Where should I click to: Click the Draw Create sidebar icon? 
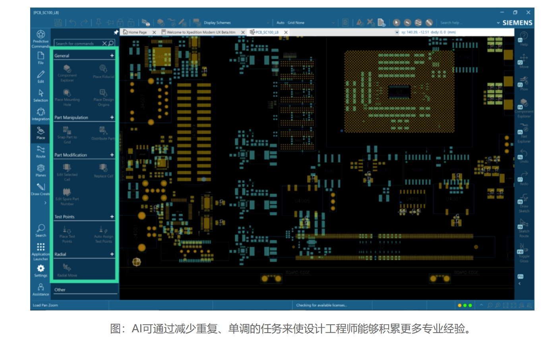(x=41, y=189)
